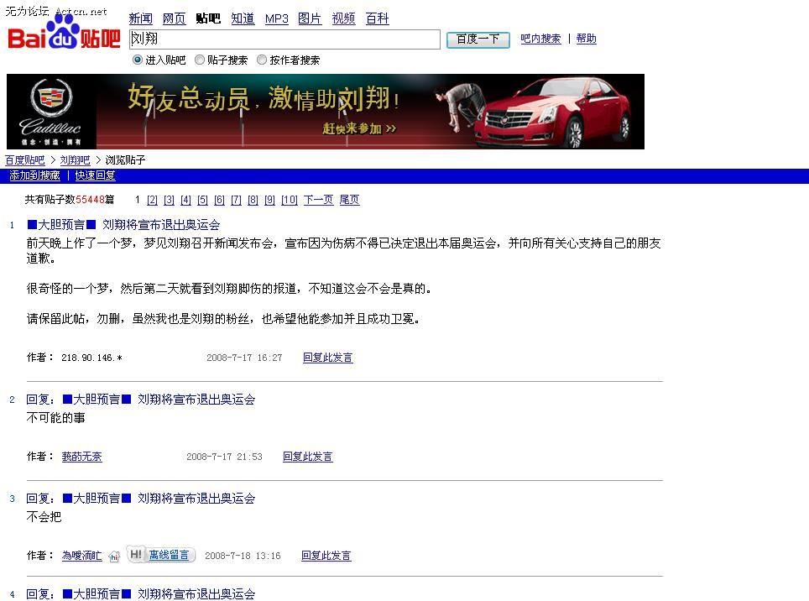Click post 3 reply title text
Image resolution: width=809 pixels, height=601 pixels.
click(x=141, y=499)
